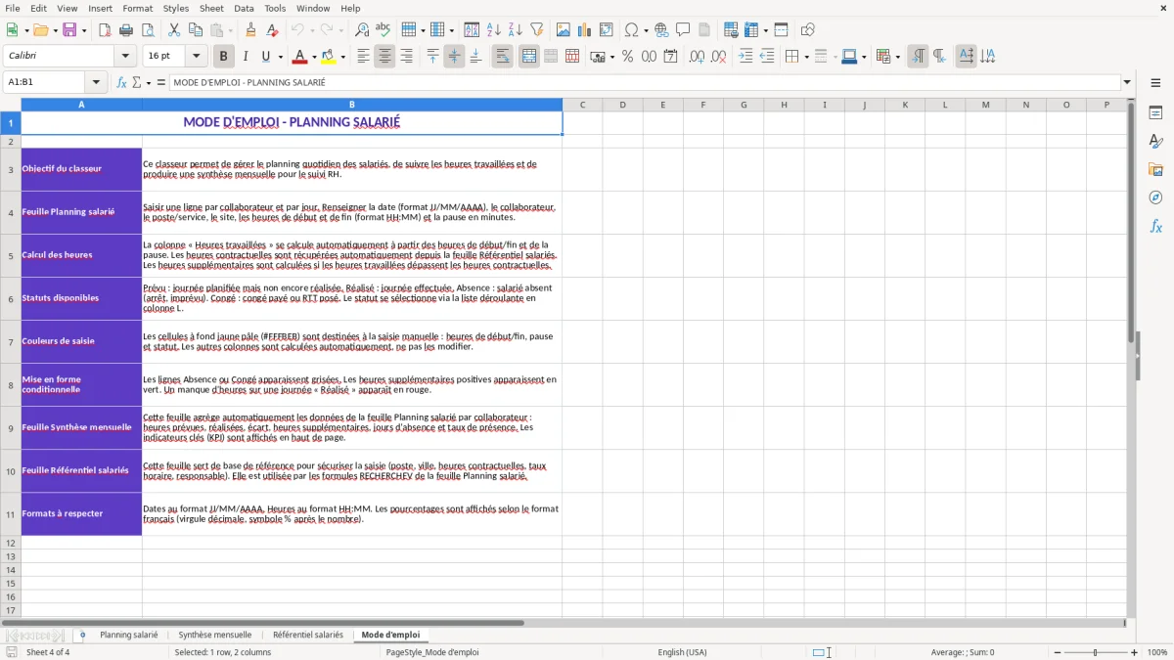Screen dimensions: 1174x660
Task: Open the Borders dropdown arrow
Action: pyautogui.click(x=805, y=57)
